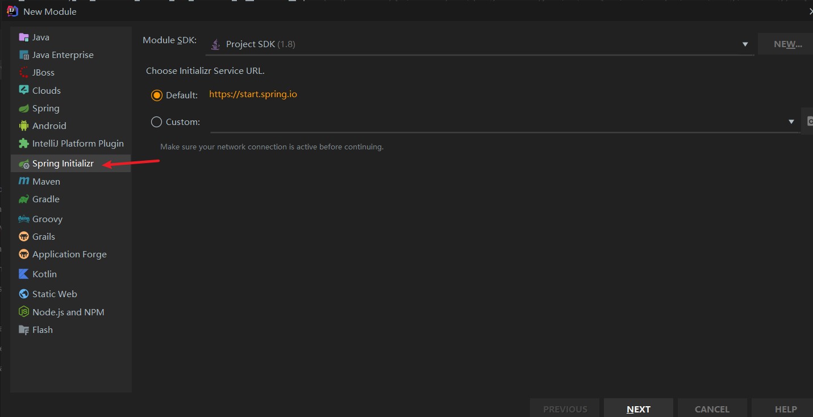
Task: Click the Project SDK (1.8) combo box
Action: pos(480,44)
